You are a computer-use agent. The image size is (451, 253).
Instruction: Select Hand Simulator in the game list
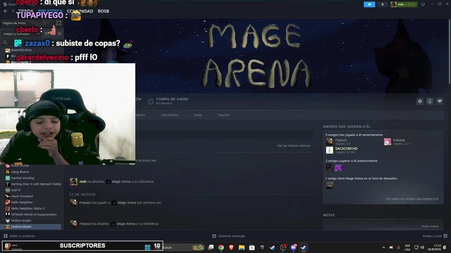click(x=22, y=196)
